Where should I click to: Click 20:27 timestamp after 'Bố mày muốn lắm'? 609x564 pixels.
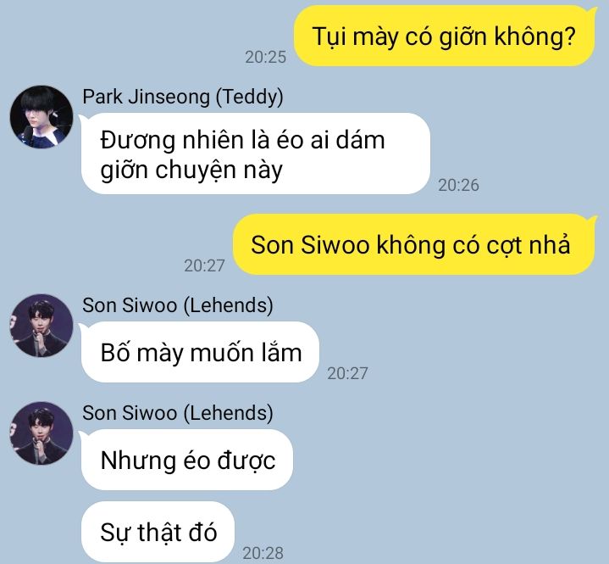pos(347,373)
